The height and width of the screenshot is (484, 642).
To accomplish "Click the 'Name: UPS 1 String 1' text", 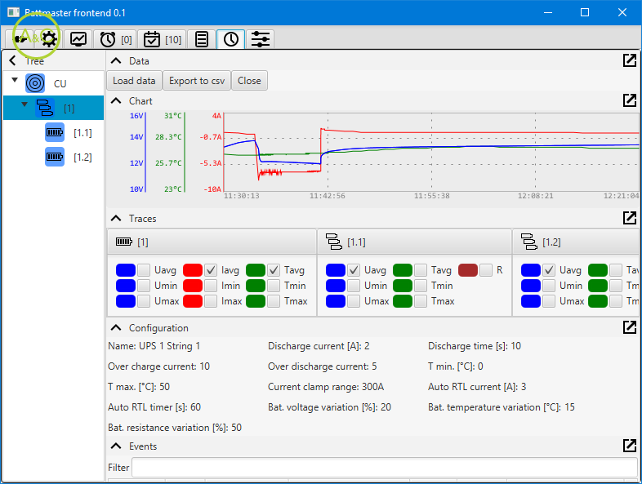I will click(x=154, y=346).
